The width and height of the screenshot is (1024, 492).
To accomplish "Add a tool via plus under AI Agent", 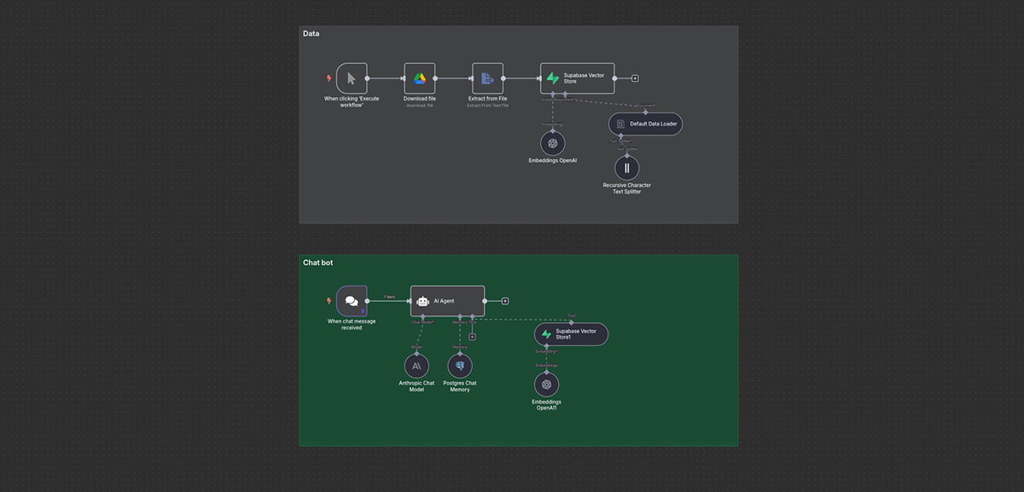I will coord(472,337).
